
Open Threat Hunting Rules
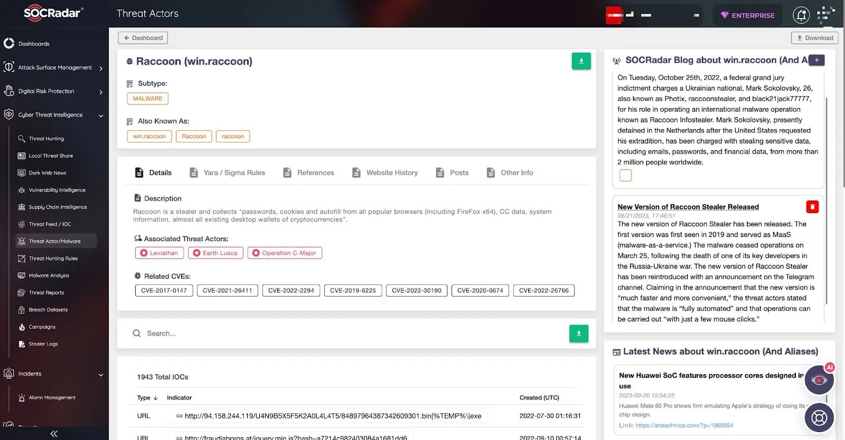(x=53, y=259)
